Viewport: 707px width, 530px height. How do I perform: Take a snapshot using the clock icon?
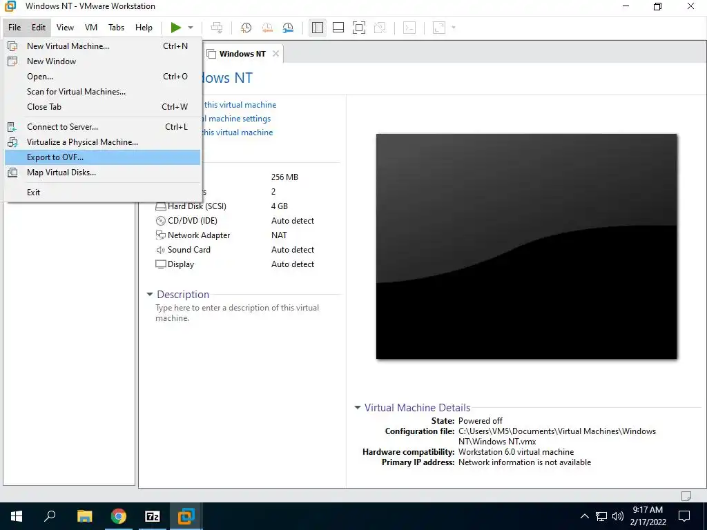(246, 28)
